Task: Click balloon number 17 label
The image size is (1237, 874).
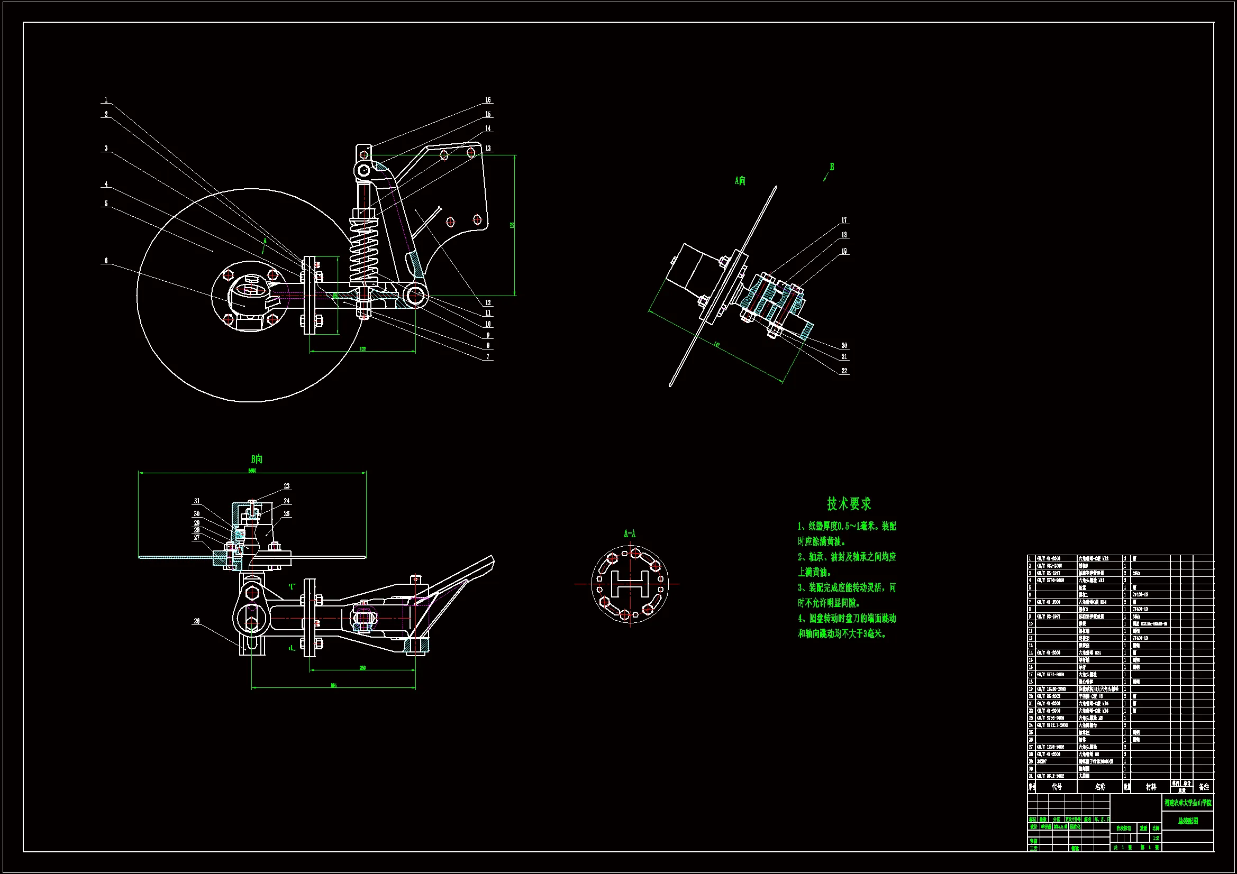Action: coord(844,220)
